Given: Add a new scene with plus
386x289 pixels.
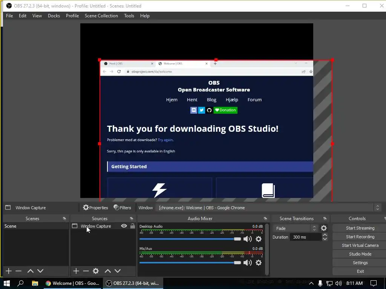Looking at the screenshot, I should point(9,271).
